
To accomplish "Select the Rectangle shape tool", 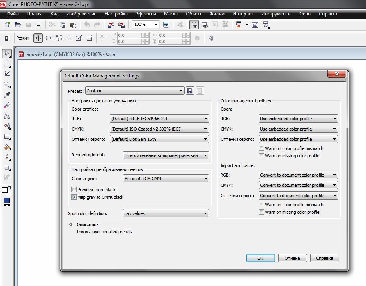I will tap(7, 137).
